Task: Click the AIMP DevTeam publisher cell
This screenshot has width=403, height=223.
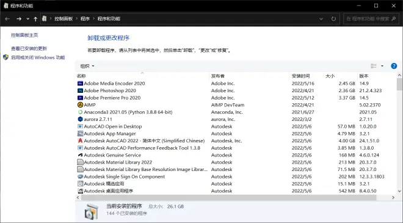Action: [x=228, y=105]
